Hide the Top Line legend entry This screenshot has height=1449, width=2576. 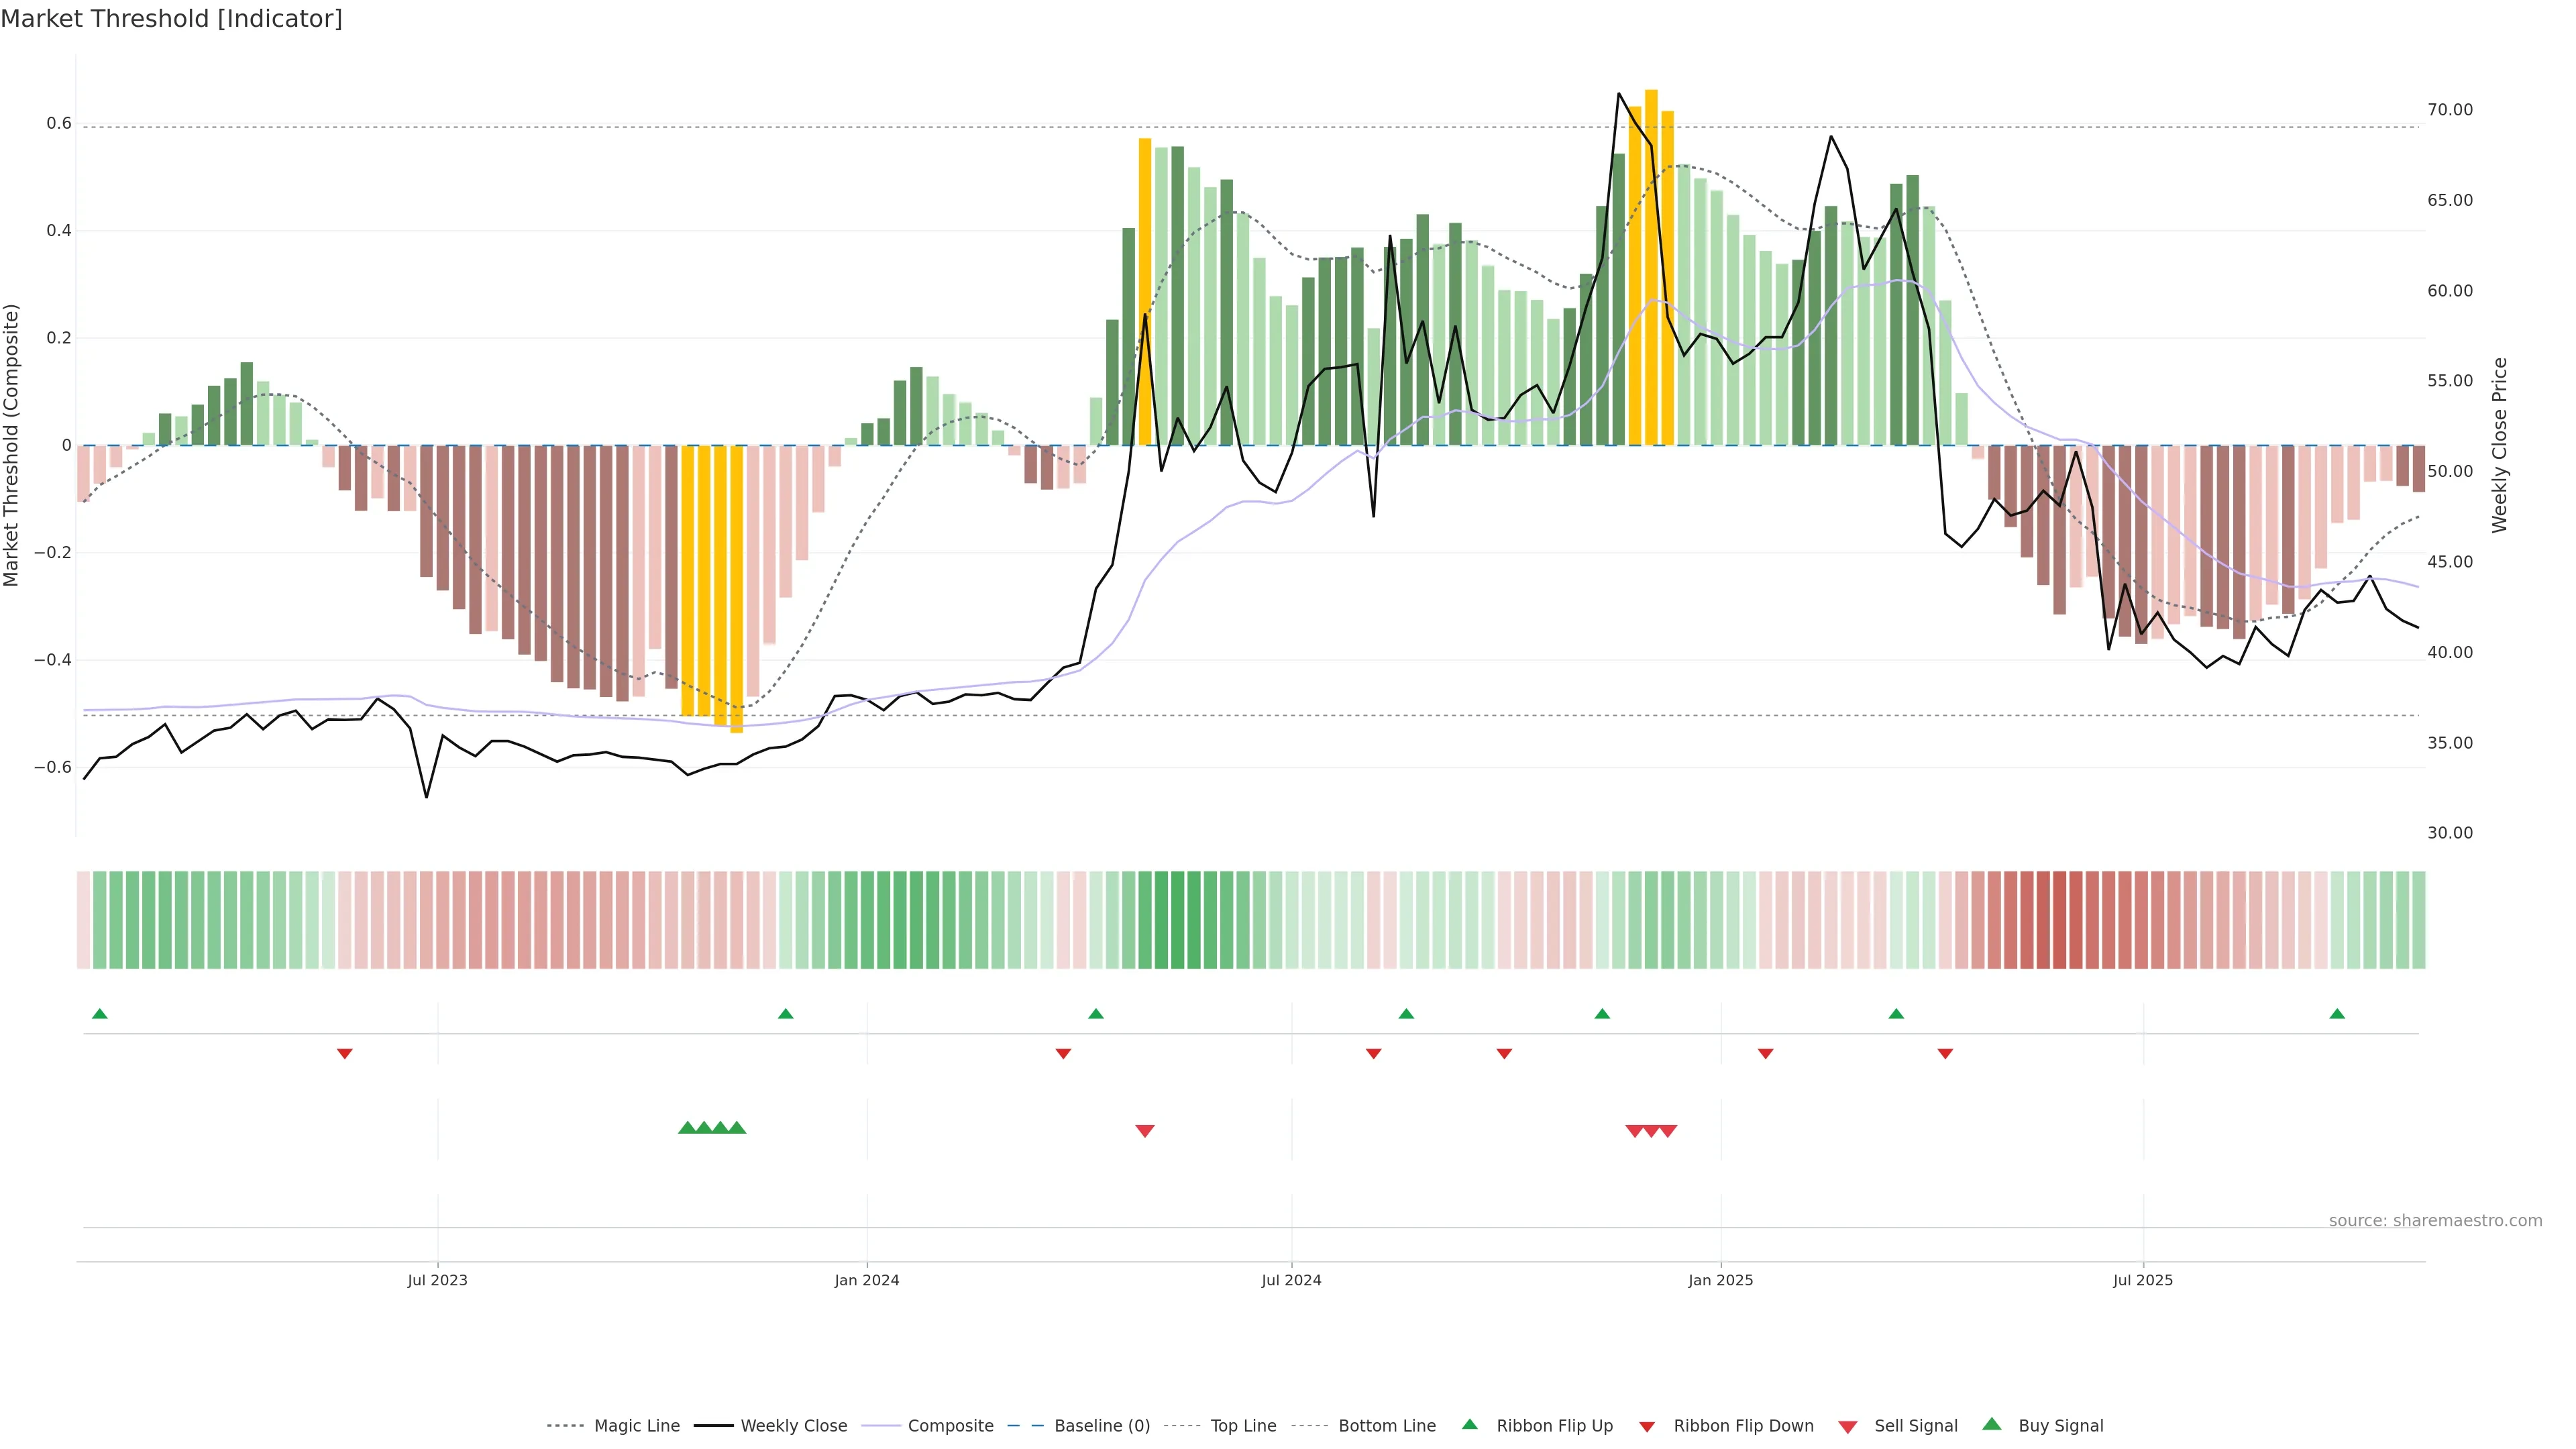coord(1243,1426)
